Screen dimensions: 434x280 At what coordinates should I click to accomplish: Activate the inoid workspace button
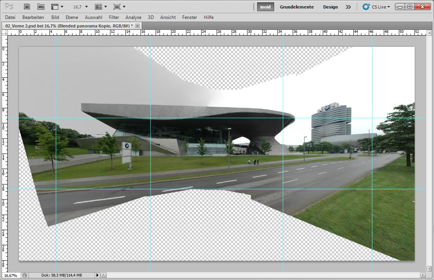[266, 7]
